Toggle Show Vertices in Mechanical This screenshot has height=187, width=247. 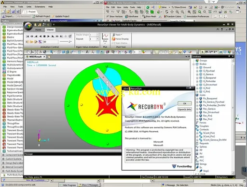pos(114,16)
